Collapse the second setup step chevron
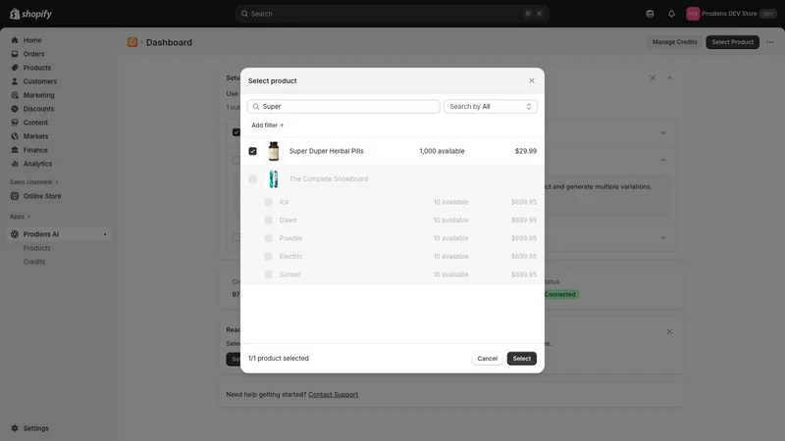This screenshot has width=785, height=441. click(663, 160)
